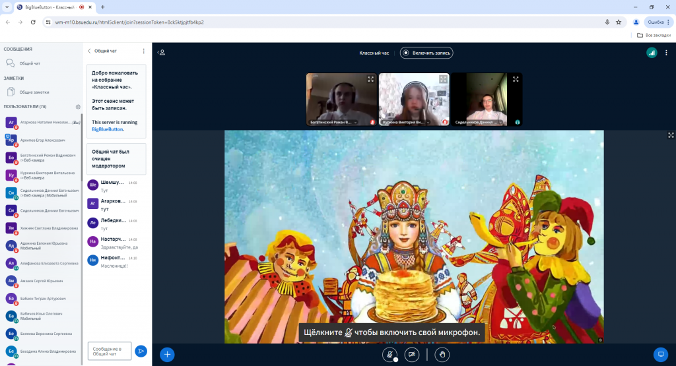This screenshot has height=366, width=676.
Task: Select user Куркина Виктория Витальевна
Action: click(x=42, y=175)
